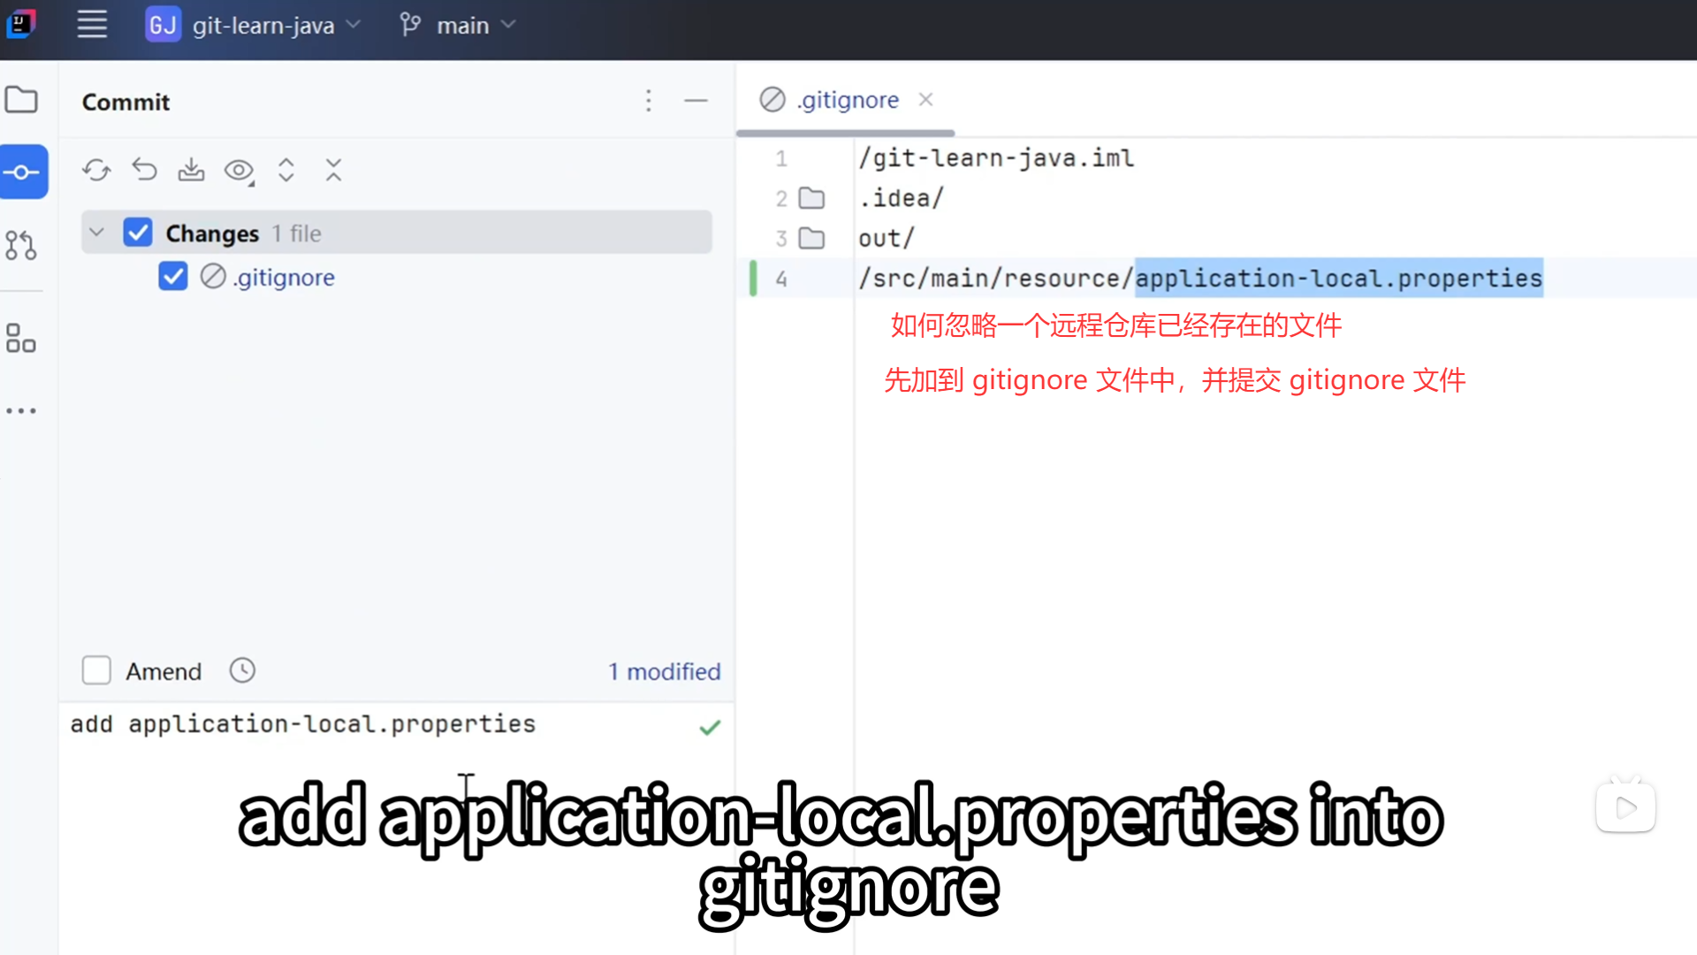The height and width of the screenshot is (955, 1697).
Task: Click the Refresh changes icon
Action: 96,170
